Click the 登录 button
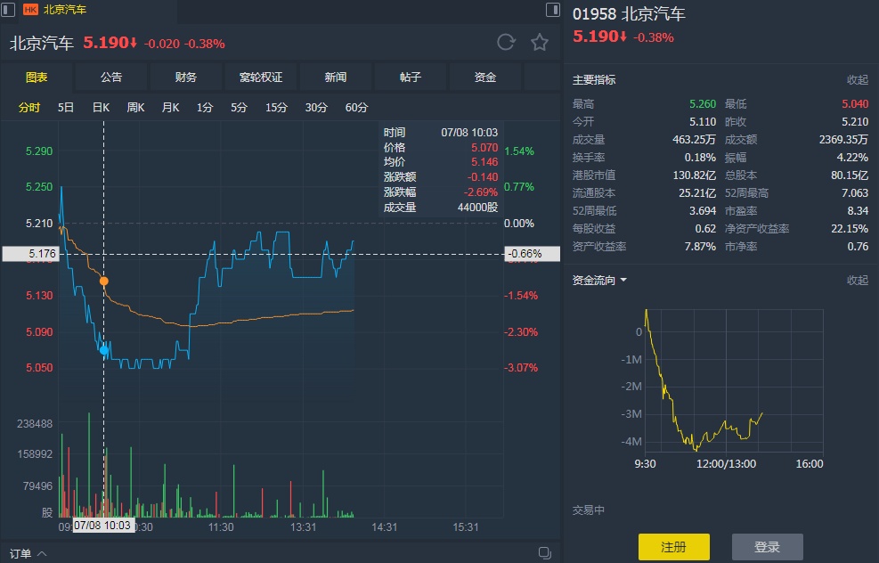This screenshot has width=879, height=563. click(768, 547)
